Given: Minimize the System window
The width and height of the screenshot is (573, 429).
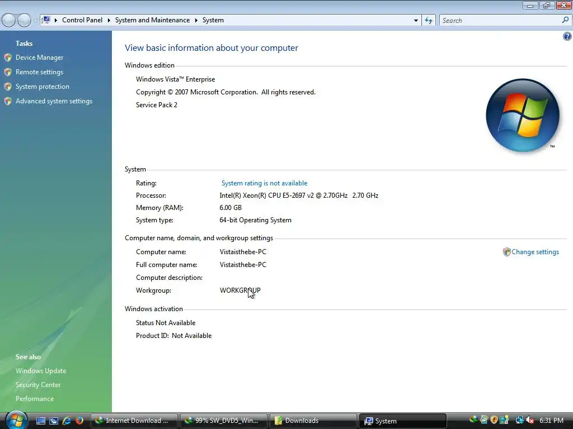Looking at the screenshot, I should tap(530, 5).
